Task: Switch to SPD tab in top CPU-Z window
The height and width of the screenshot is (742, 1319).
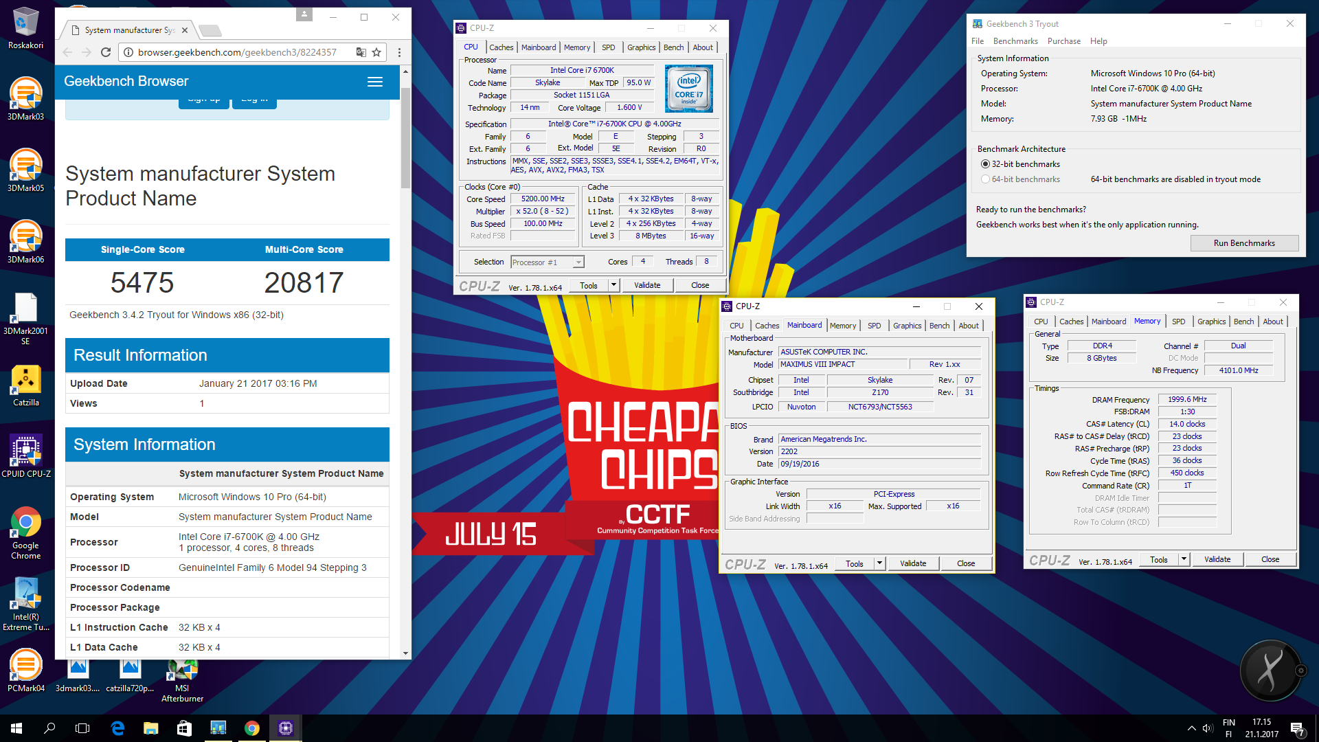Action: (609, 47)
